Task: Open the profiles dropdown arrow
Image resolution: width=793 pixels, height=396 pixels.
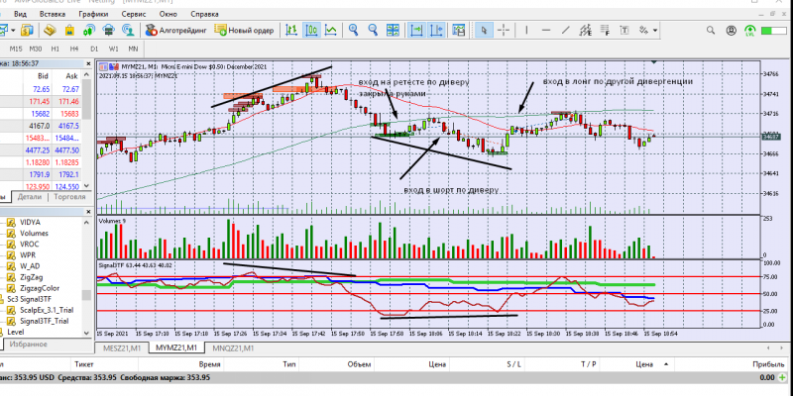Action: [x=13, y=30]
